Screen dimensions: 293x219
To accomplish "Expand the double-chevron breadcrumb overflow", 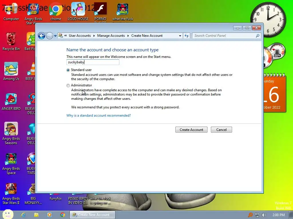I will coord(66,36).
